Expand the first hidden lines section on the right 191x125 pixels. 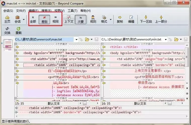pyautogui.click(x=102, y=44)
